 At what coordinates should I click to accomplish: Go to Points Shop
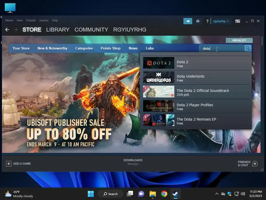[x=111, y=48]
